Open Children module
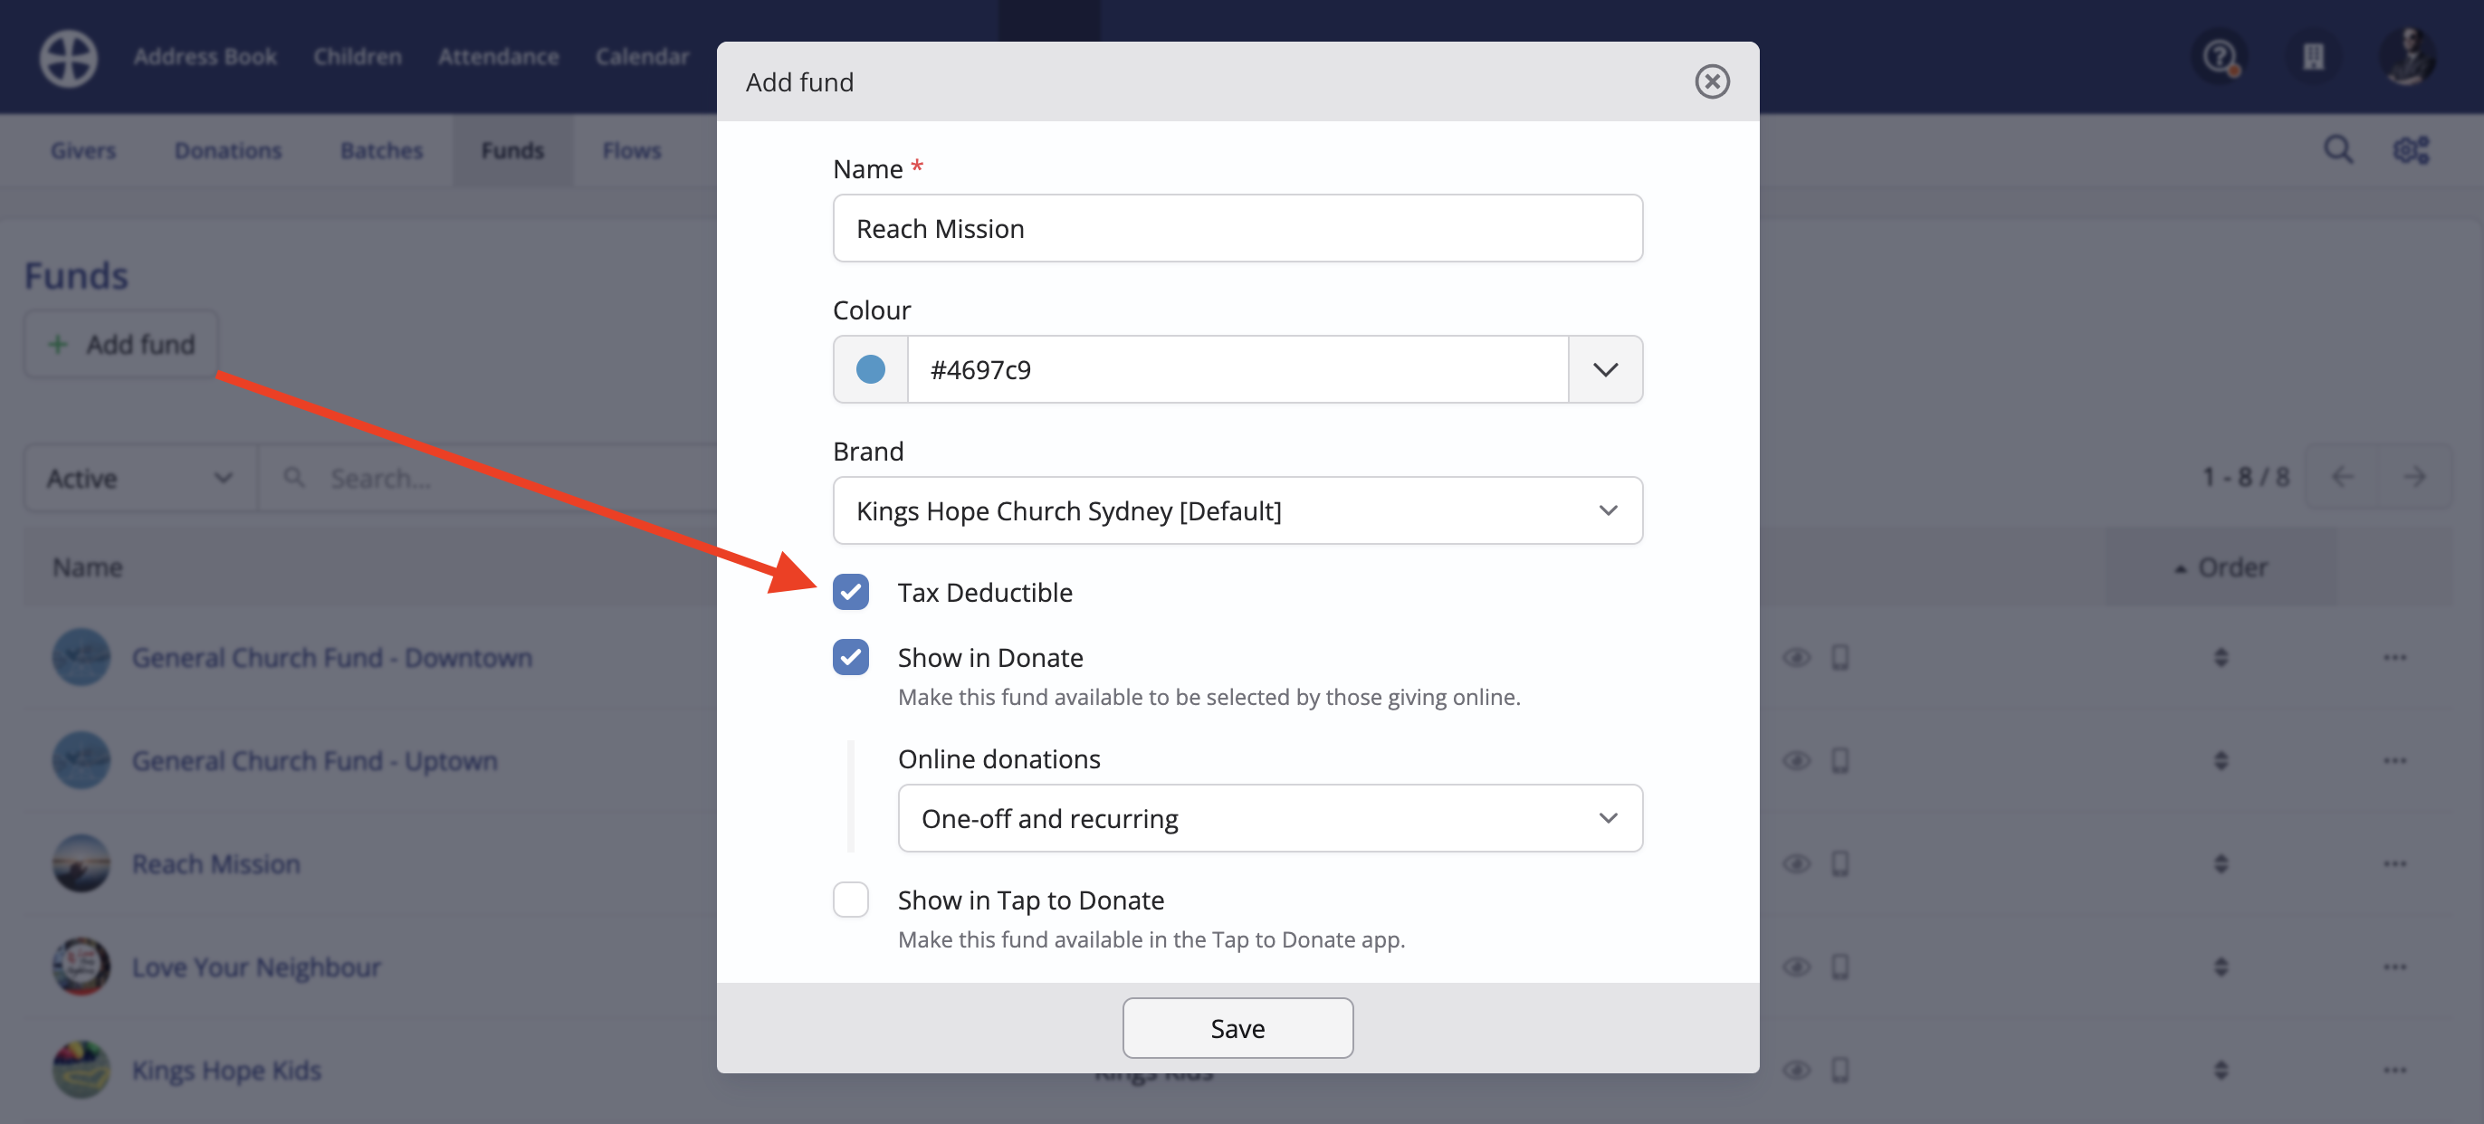Screen dimensions: 2484x1124 click(357, 57)
